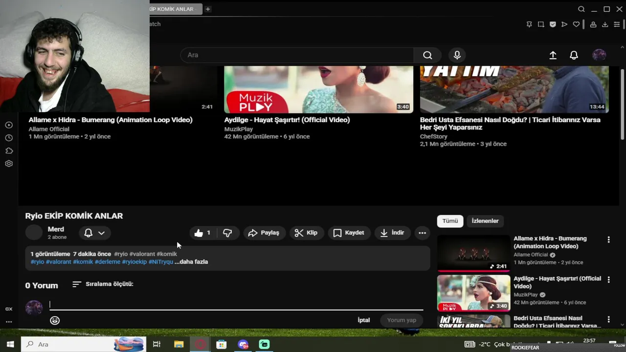The image size is (626, 352).
Task: Open Task View in the taskbar
Action: point(156,344)
